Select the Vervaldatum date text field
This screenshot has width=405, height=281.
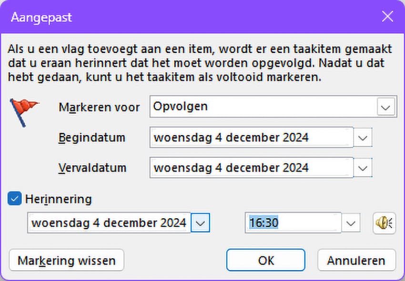click(x=251, y=168)
